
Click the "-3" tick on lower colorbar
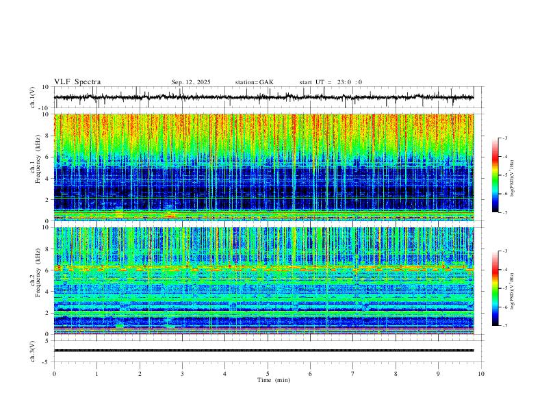(504, 251)
